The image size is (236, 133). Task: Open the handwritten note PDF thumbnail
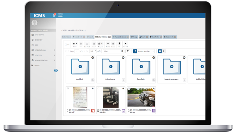pyautogui.click(x=80, y=97)
